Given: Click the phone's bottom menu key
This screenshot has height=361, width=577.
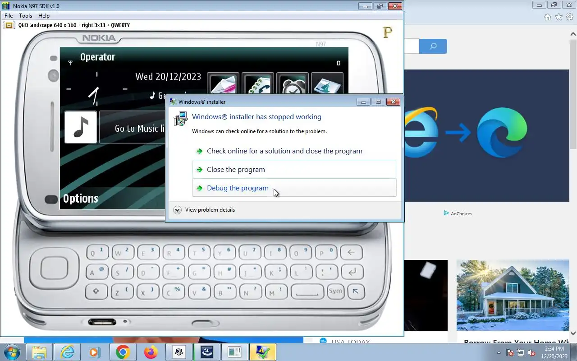Looking at the screenshot, I should pyautogui.click(x=205, y=323).
